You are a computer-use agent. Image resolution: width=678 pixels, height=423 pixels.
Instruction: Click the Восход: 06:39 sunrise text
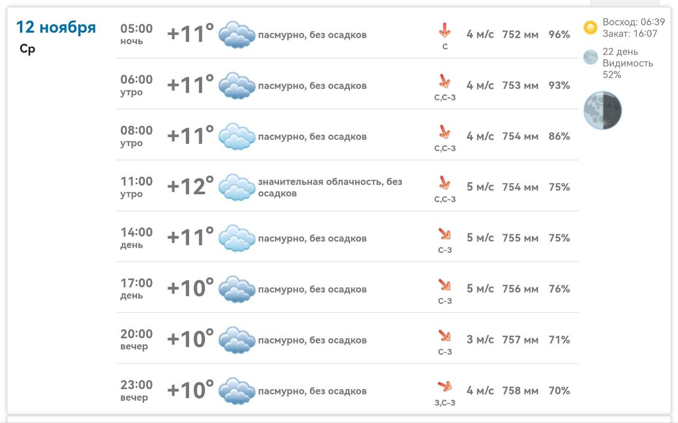(x=634, y=22)
